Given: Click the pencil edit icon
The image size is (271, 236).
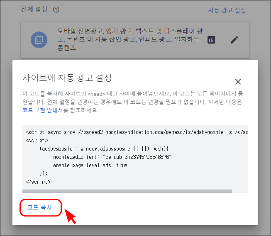Looking at the screenshot, I should click(234, 40).
